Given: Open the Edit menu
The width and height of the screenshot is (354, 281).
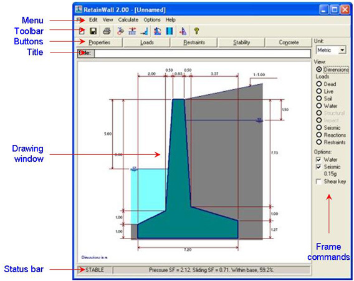Looking at the screenshot, I should pos(93,20).
